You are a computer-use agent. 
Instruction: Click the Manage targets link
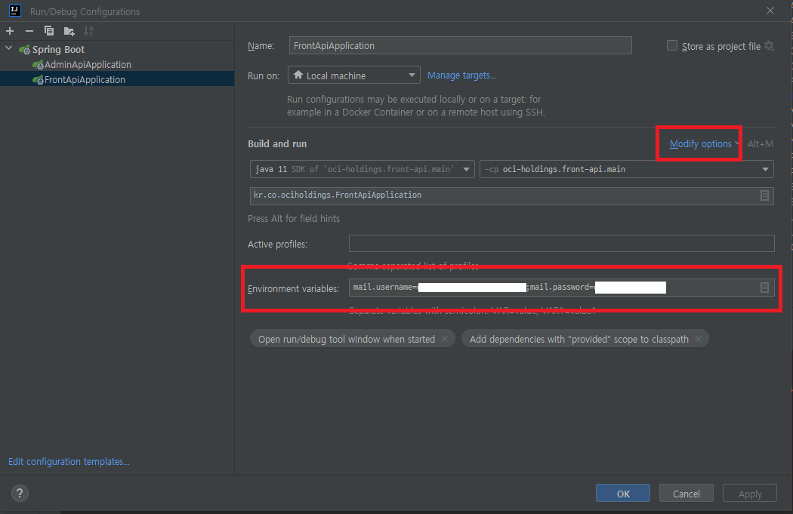coord(461,75)
